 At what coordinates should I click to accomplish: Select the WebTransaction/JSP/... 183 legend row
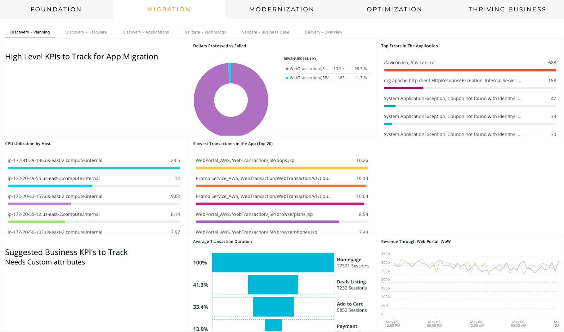click(x=326, y=78)
